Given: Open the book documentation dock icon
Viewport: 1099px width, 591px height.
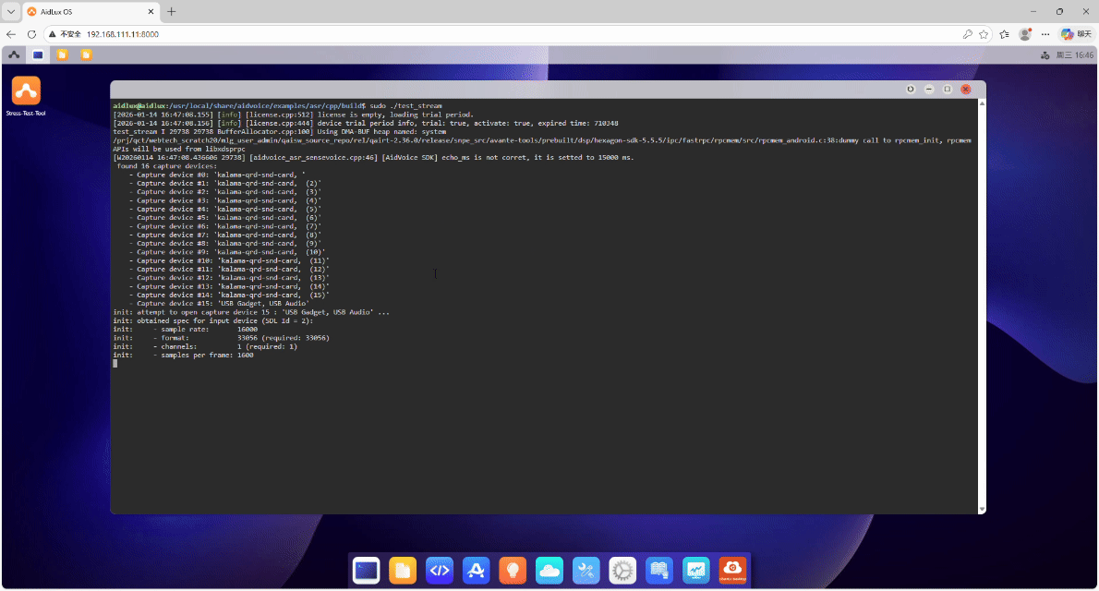Looking at the screenshot, I should pos(658,571).
